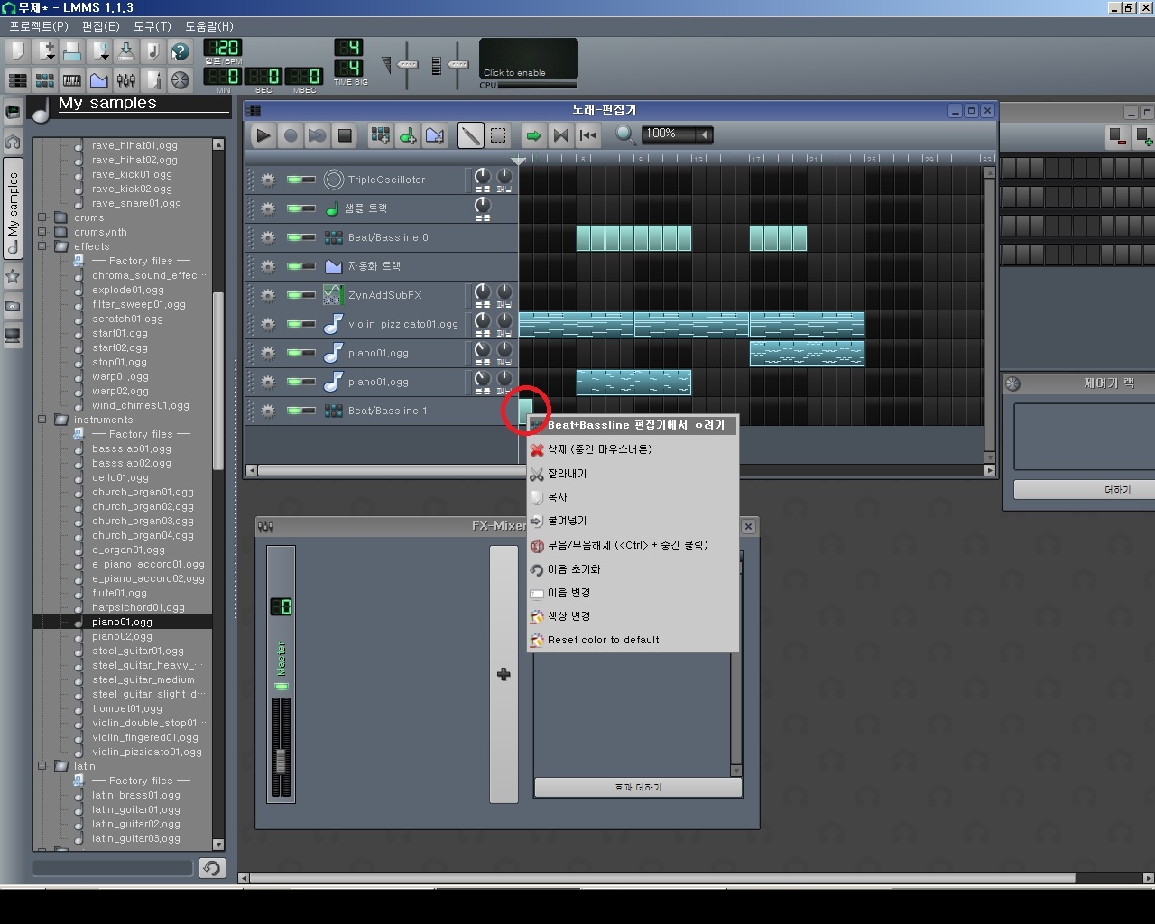Add a beat/bassline track icon

click(x=380, y=135)
